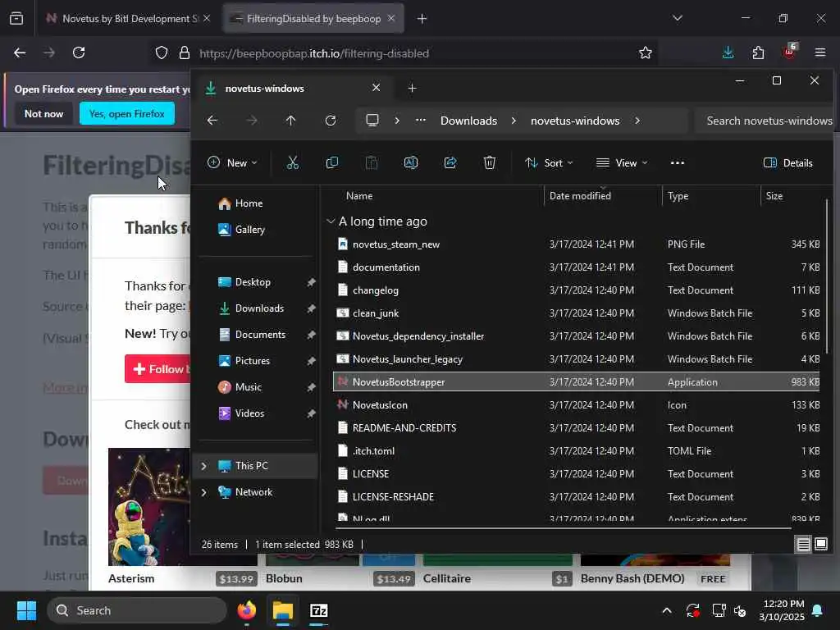Reload the Firefox page
The width and height of the screenshot is (840, 630).
click(x=79, y=52)
